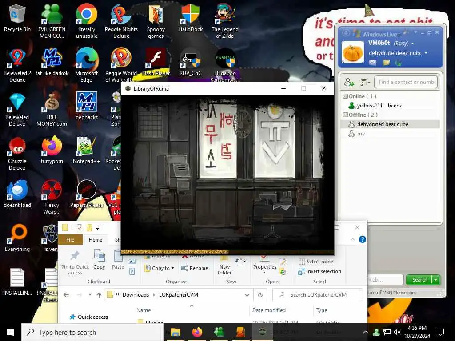455x341 pixels.
Task: Select the Flash Player desktop shortcut
Action: coord(156,62)
